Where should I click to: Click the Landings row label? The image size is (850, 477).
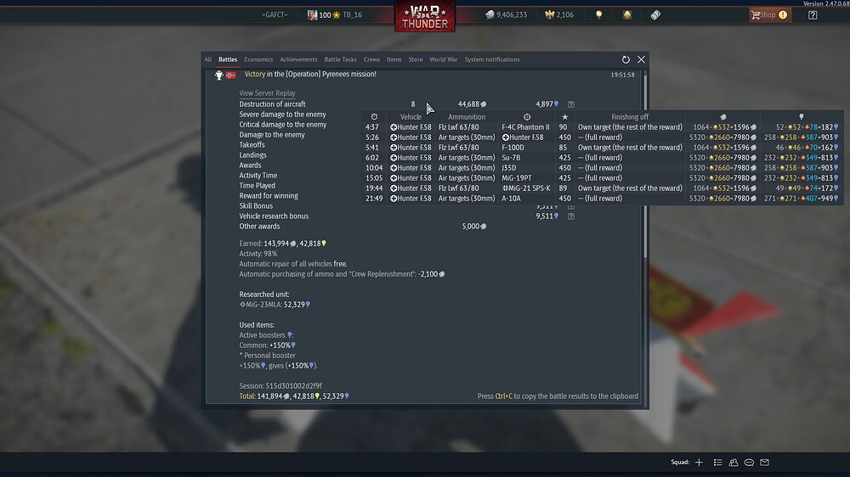coord(252,155)
